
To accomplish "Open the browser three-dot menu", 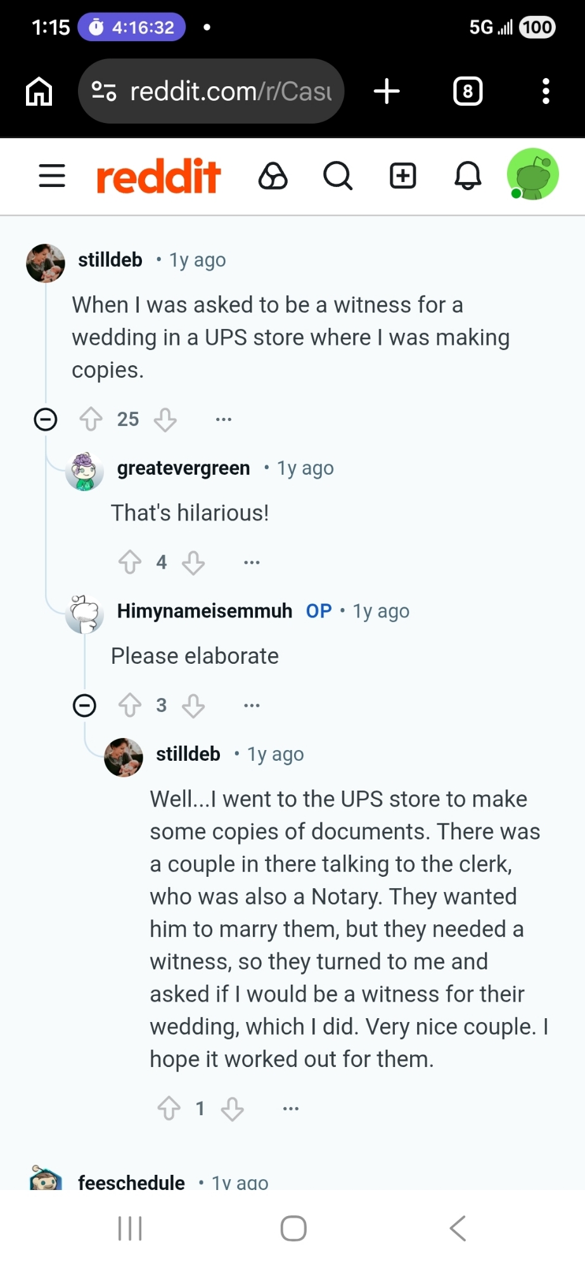I will click(x=546, y=91).
